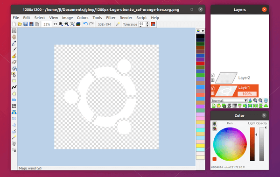The width and height of the screenshot is (280, 177).
Task: Select the Layer2 thumbnail
Action: 226,78
